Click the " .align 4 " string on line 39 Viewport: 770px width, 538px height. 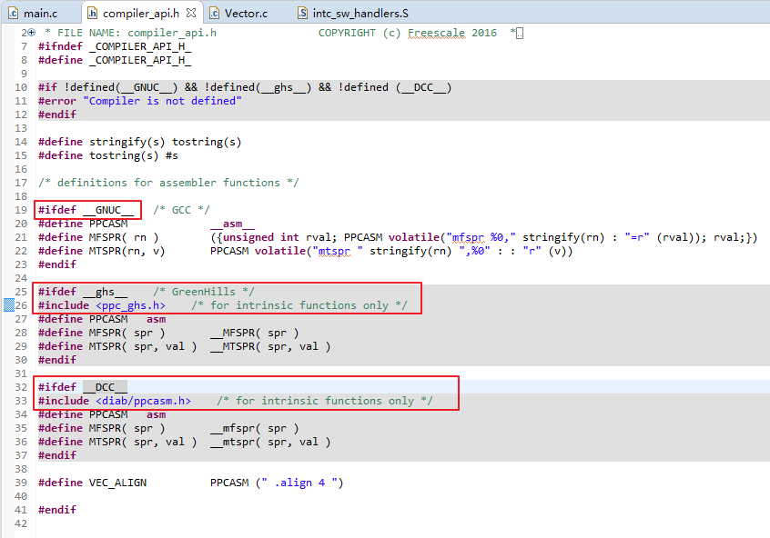click(x=299, y=483)
